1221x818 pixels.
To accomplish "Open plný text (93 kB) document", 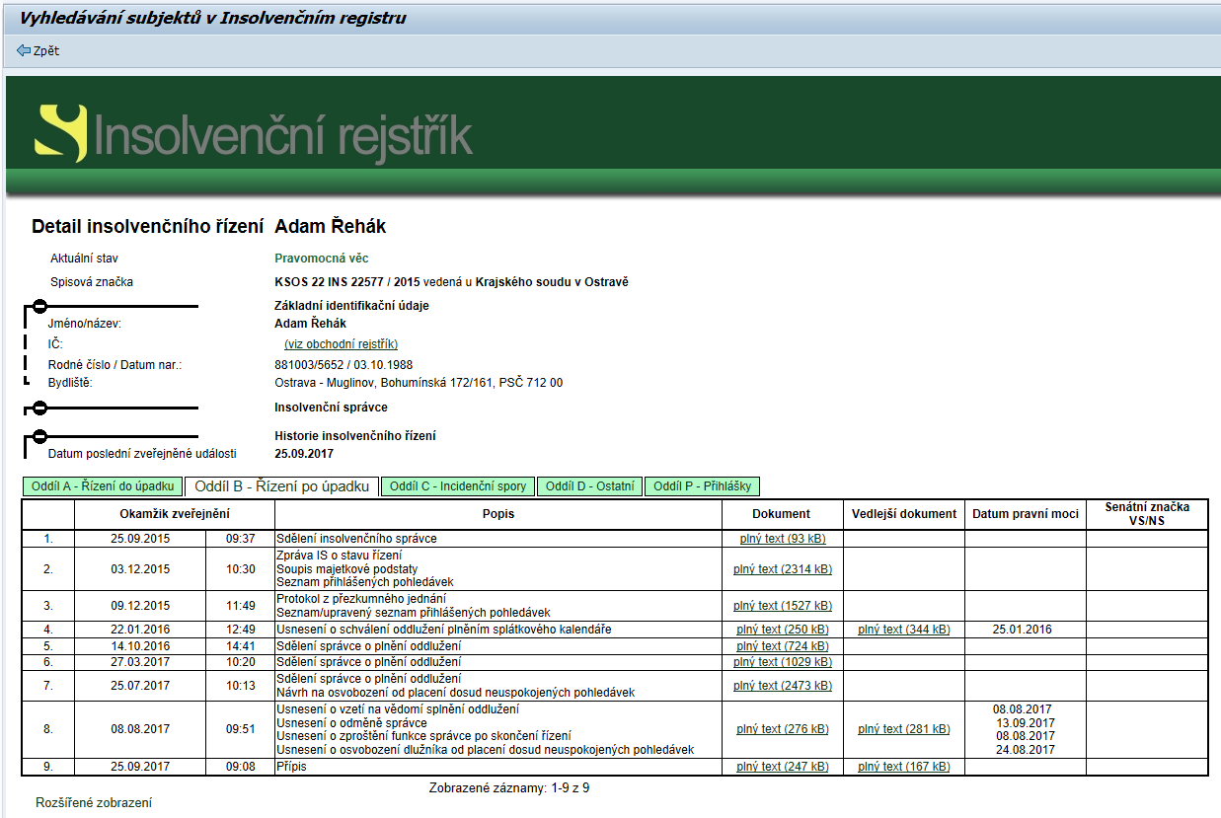I will [782, 539].
